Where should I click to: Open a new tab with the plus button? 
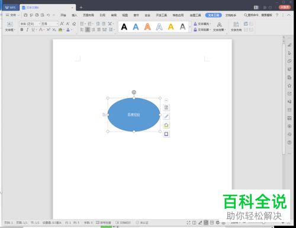81,8
